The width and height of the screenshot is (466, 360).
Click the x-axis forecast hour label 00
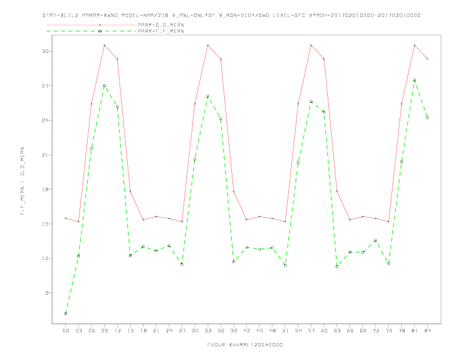tap(66, 331)
